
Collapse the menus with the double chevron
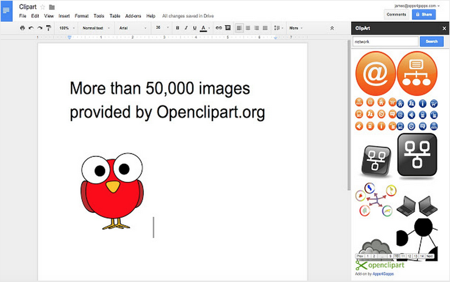coord(332,28)
